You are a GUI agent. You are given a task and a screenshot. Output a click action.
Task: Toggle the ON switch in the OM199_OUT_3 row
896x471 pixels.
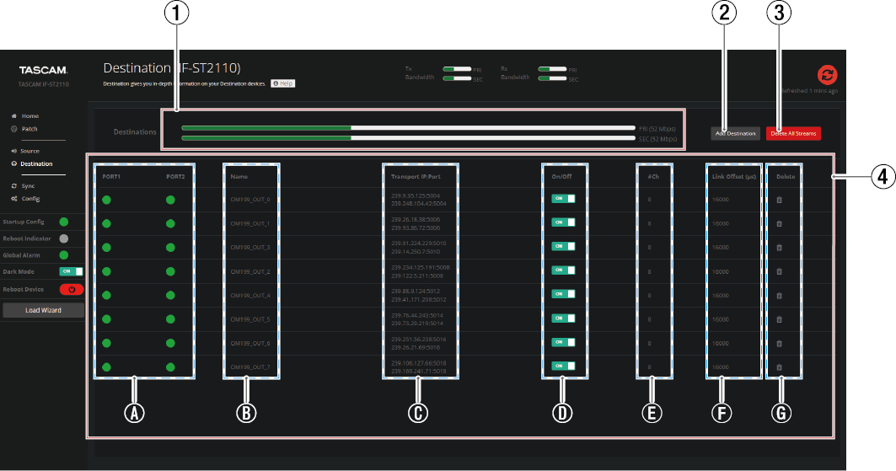pyautogui.click(x=563, y=247)
